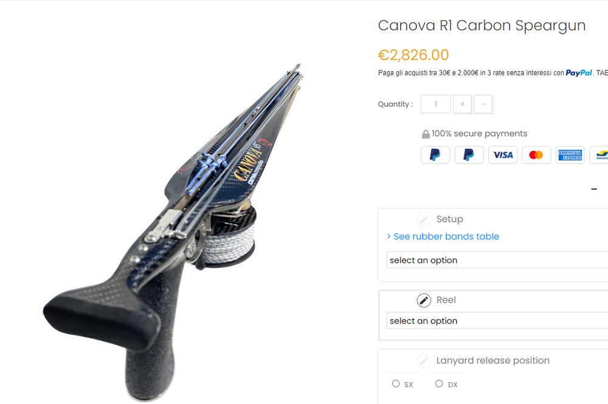Select the SX lanyard release radio button
Image resolution: width=608 pixels, height=404 pixels.
click(x=396, y=383)
